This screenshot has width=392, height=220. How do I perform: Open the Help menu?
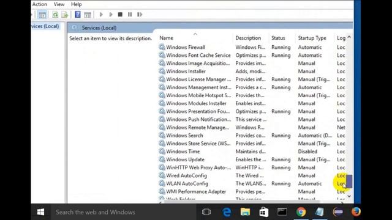coord(76,4)
